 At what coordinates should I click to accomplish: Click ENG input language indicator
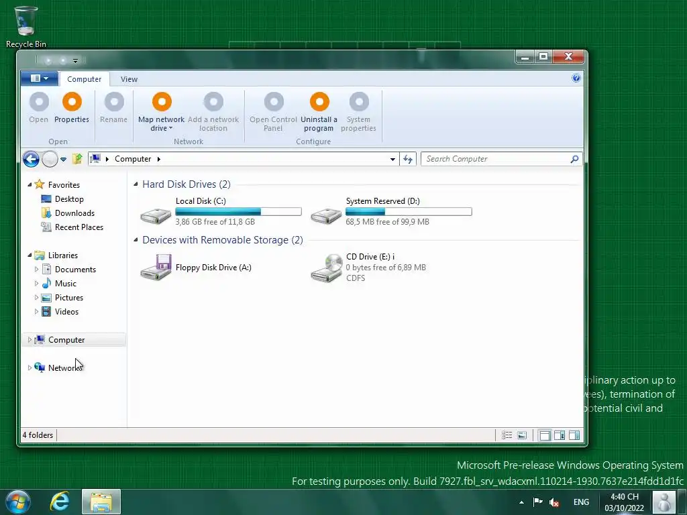582,502
